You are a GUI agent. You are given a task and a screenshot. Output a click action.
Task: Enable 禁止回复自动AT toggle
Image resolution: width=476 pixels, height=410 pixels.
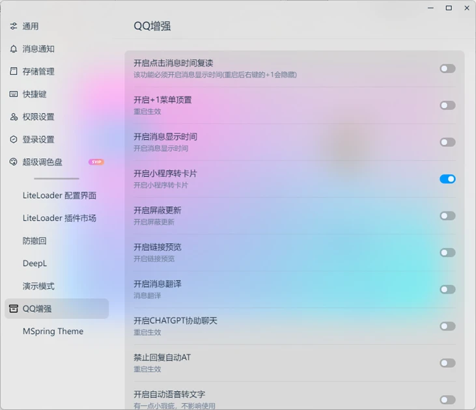(x=447, y=363)
